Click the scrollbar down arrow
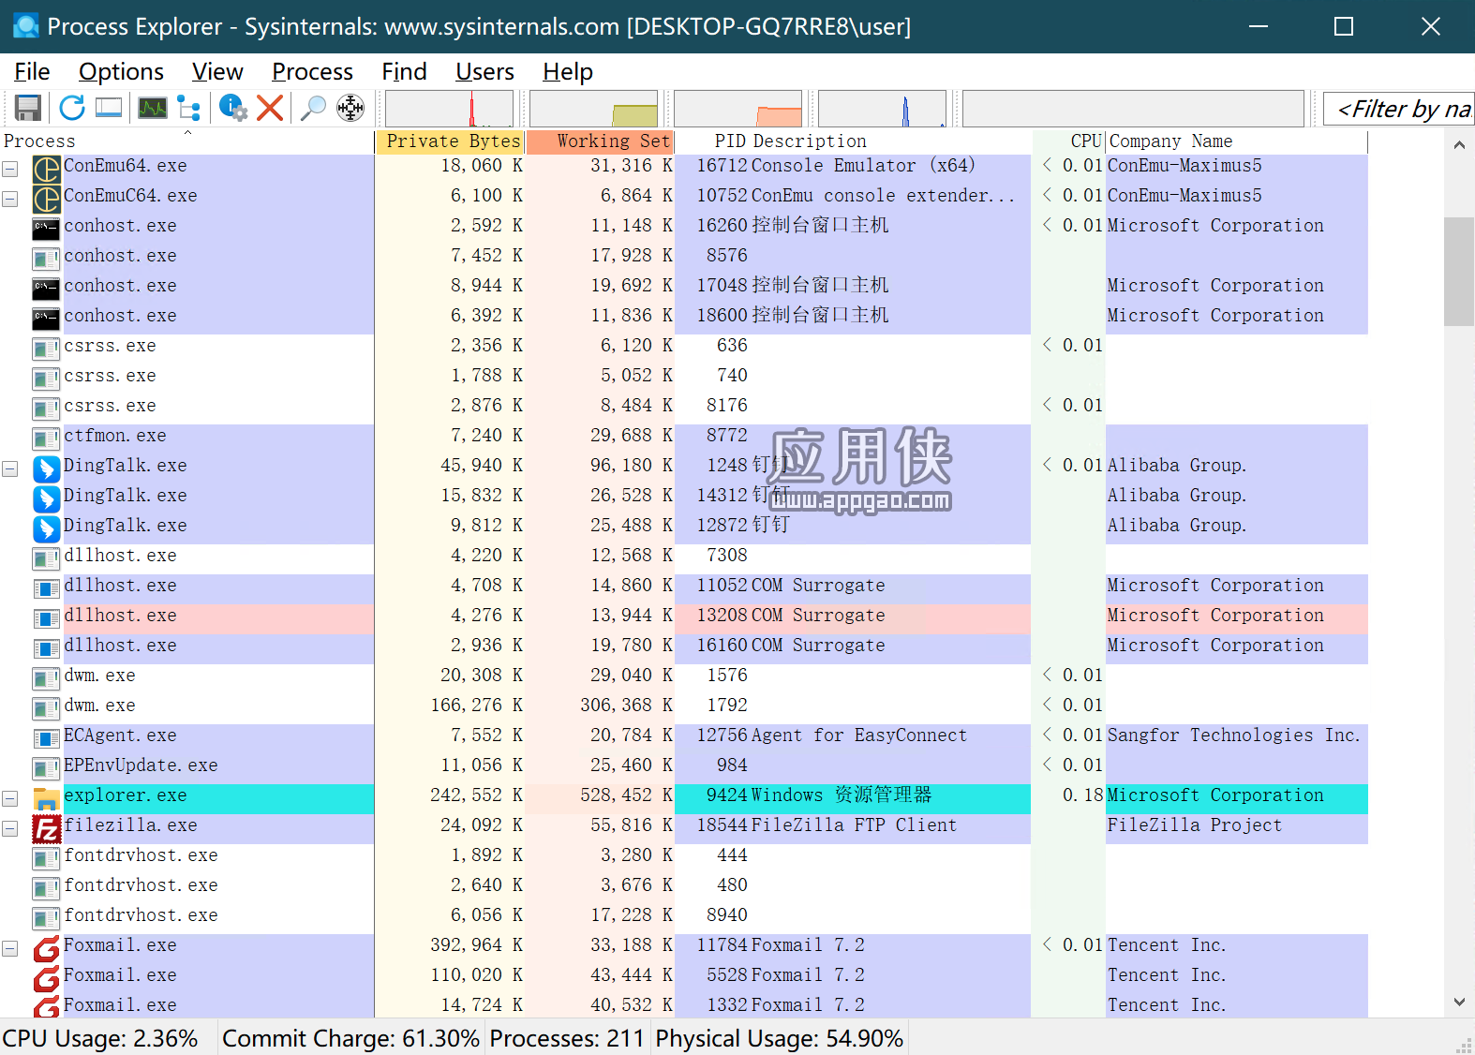 coord(1459,1003)
